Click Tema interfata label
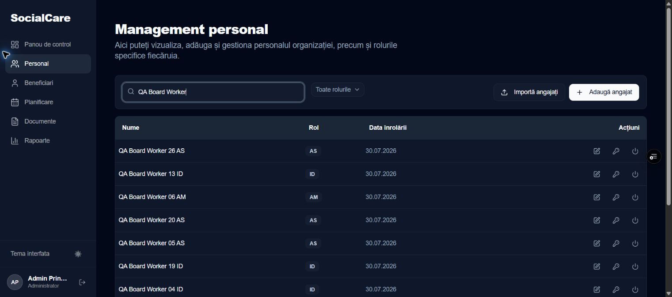This screenshot has height=297, width=672. click(30, 254)
